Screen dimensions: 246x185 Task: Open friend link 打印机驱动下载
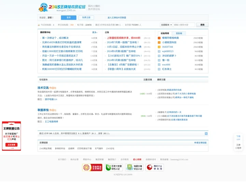pos(85,148)
